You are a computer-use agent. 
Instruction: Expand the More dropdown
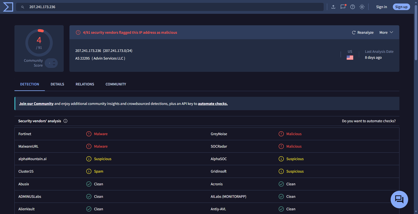(386, 32)
